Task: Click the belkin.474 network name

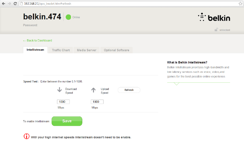Action: tap(42, 17)
